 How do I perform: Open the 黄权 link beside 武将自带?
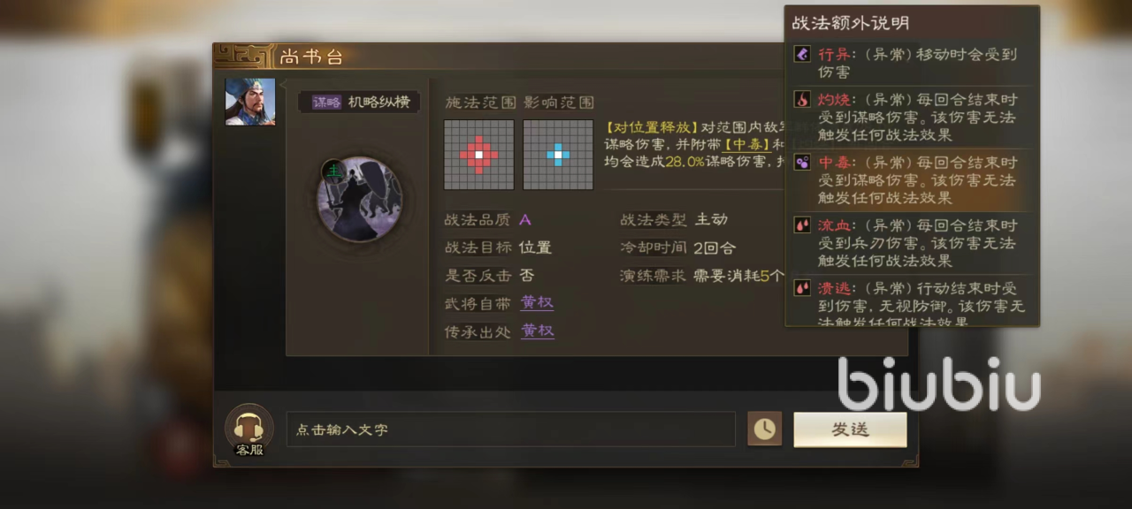tap(537, 303)
